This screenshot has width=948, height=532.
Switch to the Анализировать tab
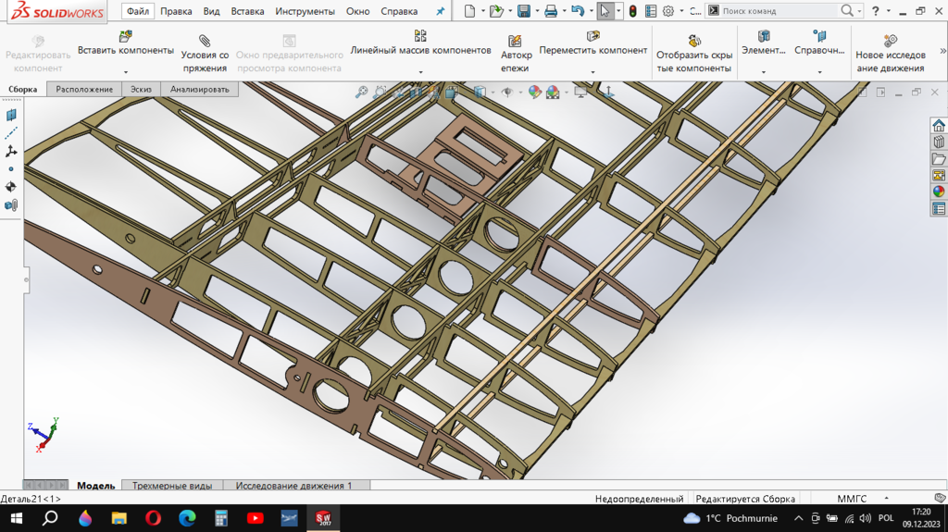click(x=199, y=90)
